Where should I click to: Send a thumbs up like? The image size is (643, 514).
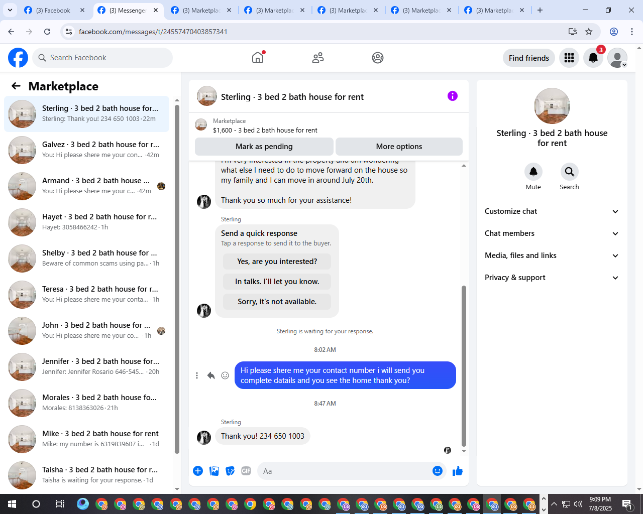[458, 471]
